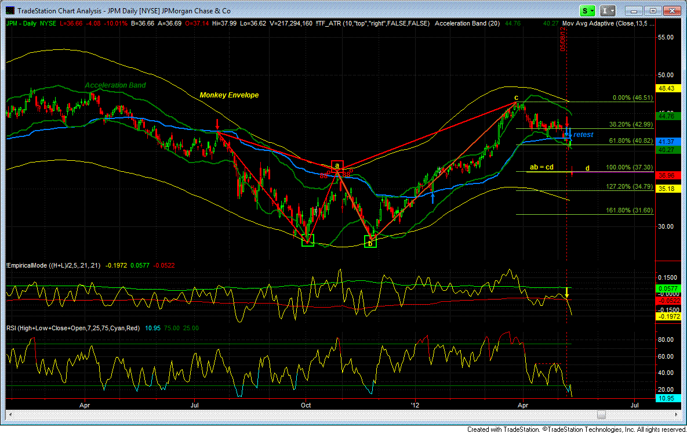Click the green italic 'Acceleration Band' chart annotation
This screenshot has height=433, width=687.
point(115,85)
